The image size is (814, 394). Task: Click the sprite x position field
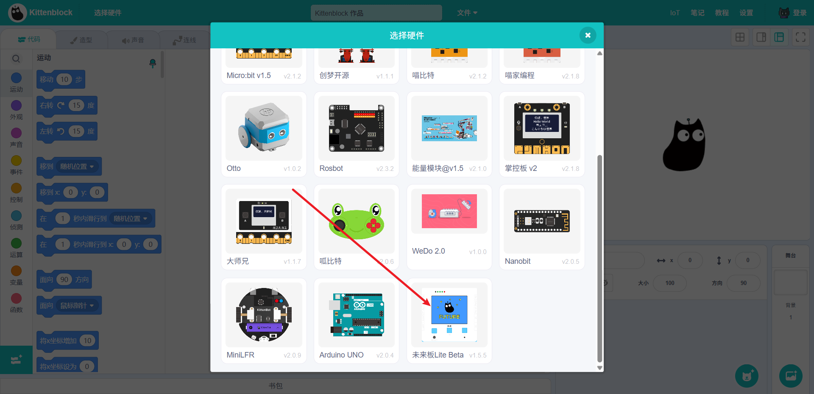[690, 260]
